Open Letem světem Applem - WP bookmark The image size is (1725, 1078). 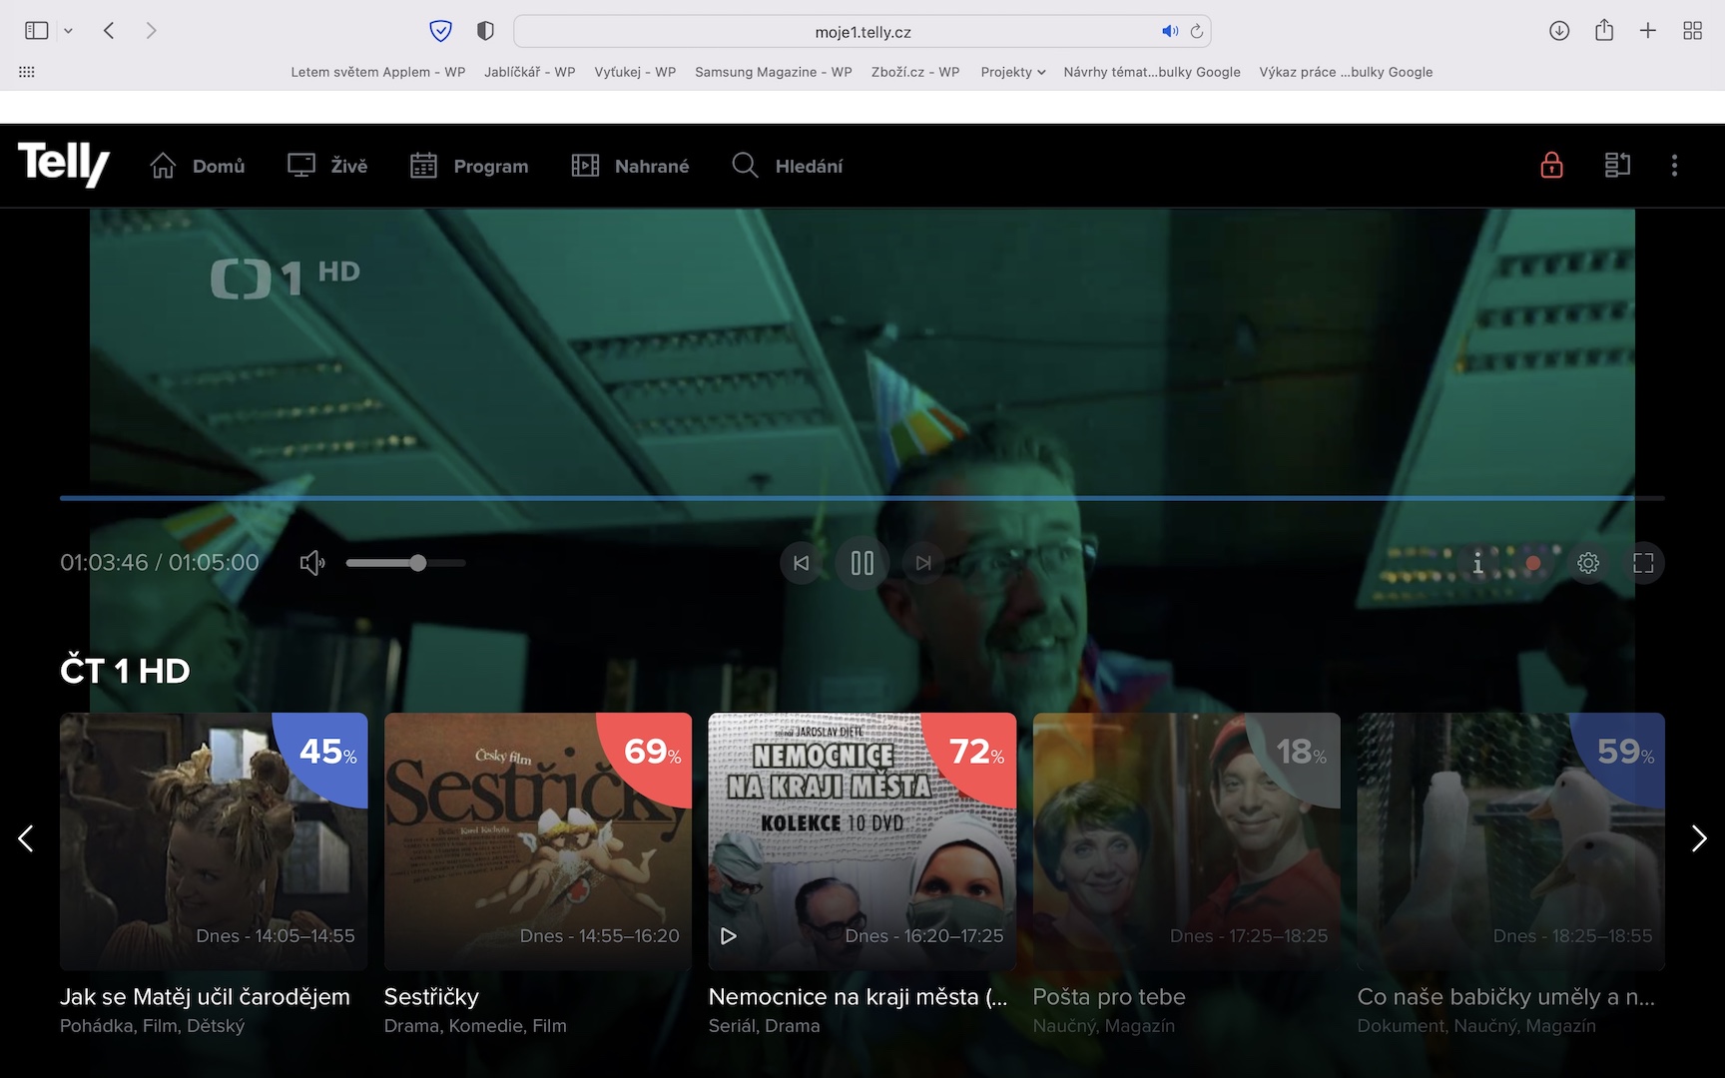[378, 72]
